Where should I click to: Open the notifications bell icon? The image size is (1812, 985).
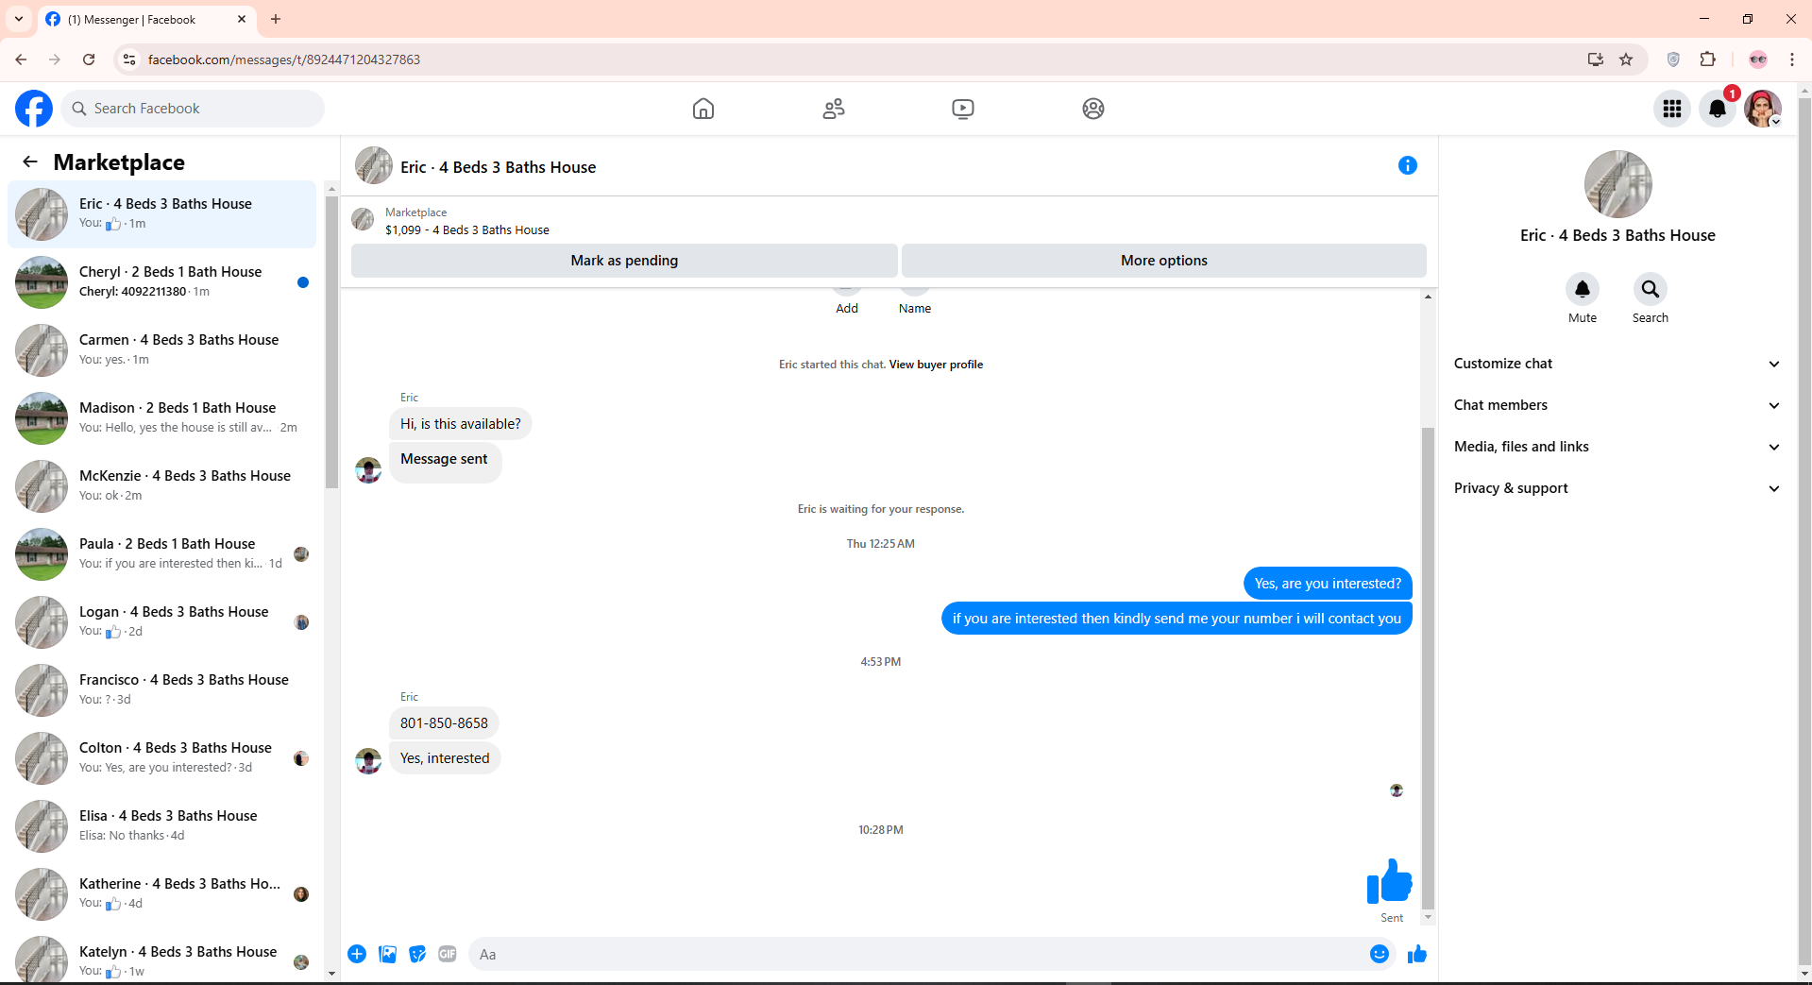(1718, 109)
